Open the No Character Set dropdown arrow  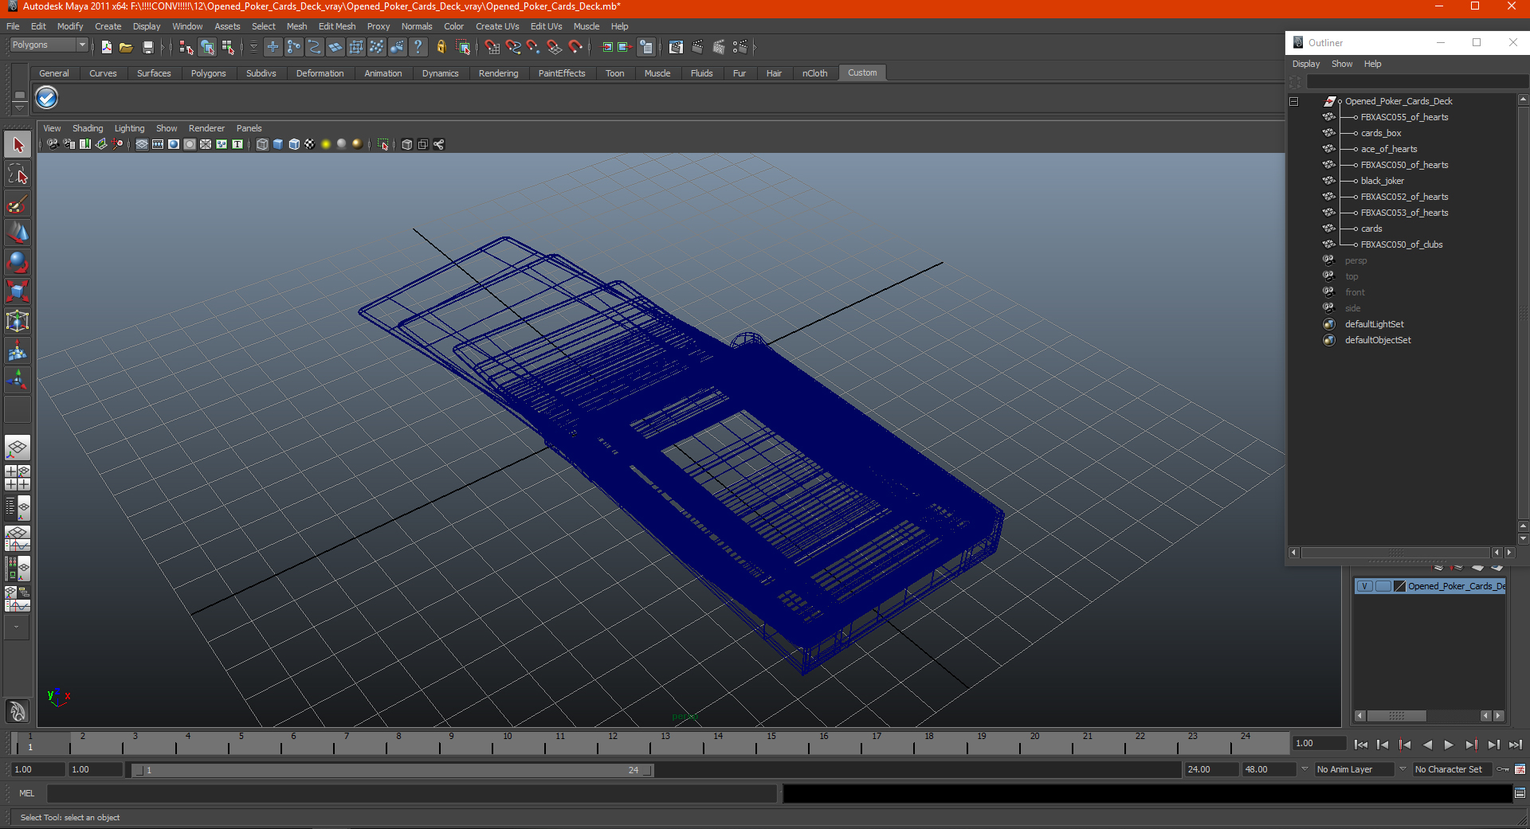[1402, 769]
